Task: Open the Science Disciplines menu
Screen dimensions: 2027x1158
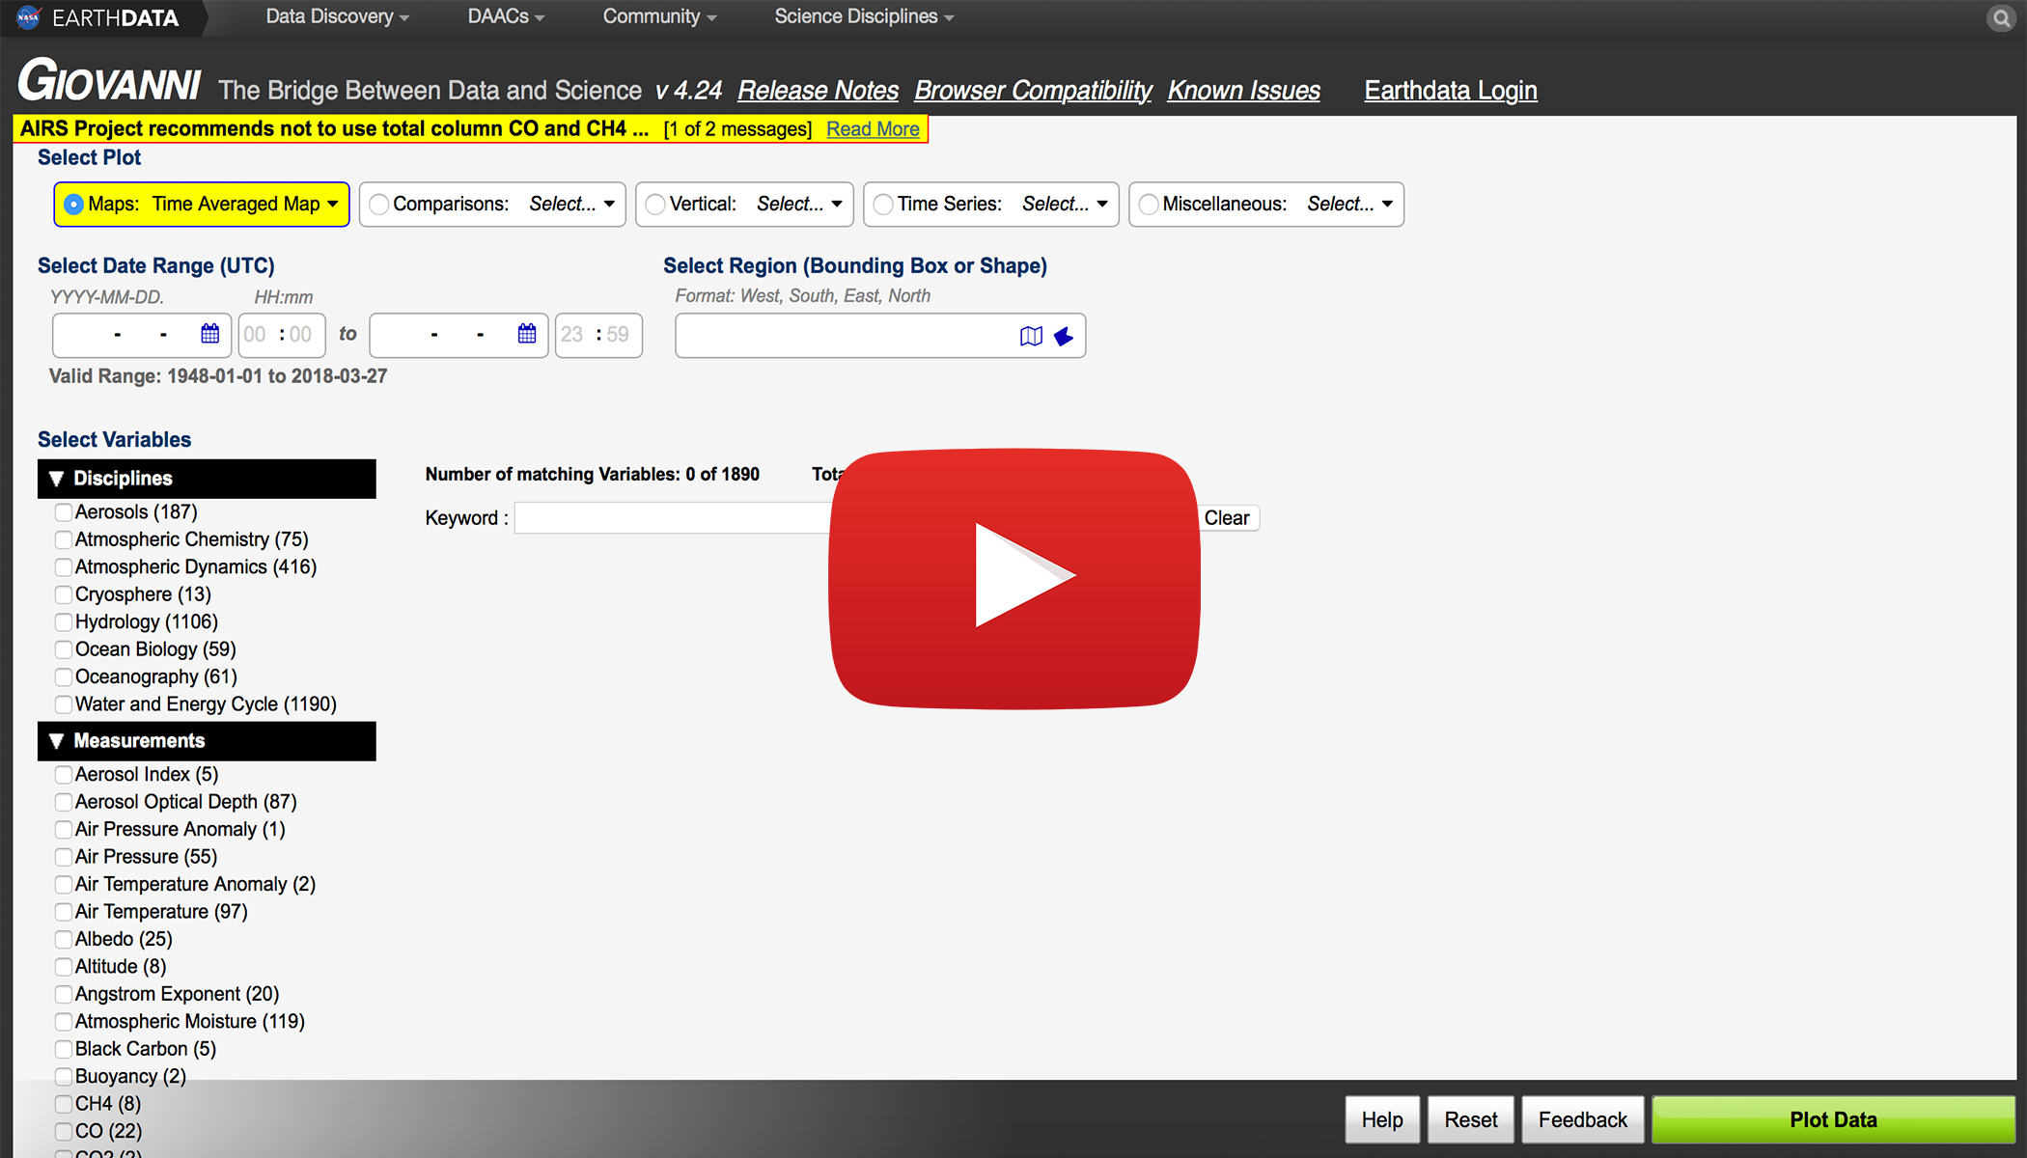Action: point(864,16)
